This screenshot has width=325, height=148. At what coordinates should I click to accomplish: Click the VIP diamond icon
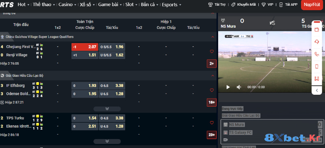coord(263,4)
